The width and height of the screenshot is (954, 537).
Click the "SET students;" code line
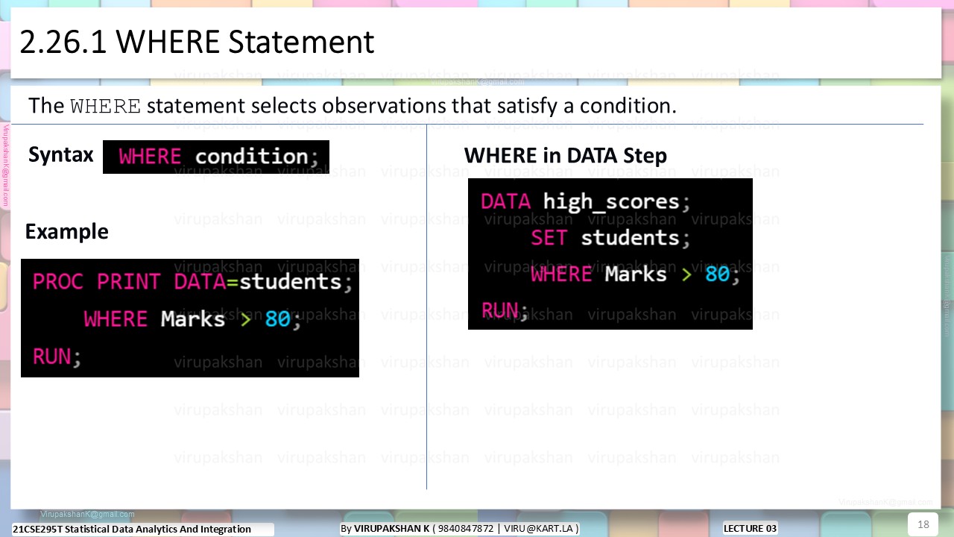tap(610, 238)
